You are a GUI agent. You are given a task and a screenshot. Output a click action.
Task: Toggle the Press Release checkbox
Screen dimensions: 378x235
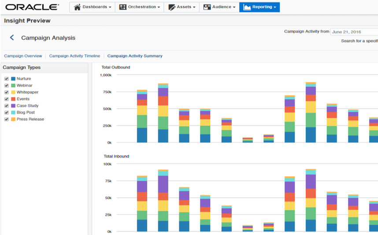click(x=7, y=119)
